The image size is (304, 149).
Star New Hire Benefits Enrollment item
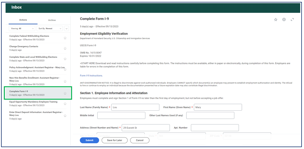coord(65,81)
